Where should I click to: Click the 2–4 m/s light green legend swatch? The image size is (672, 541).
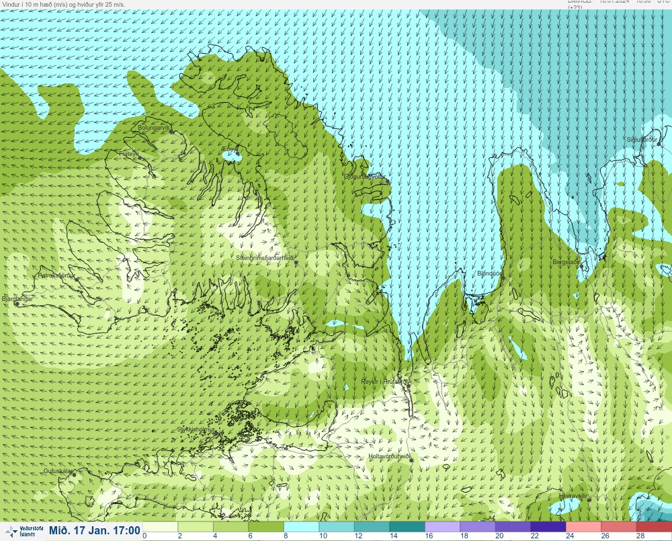(x=195, y=527)
